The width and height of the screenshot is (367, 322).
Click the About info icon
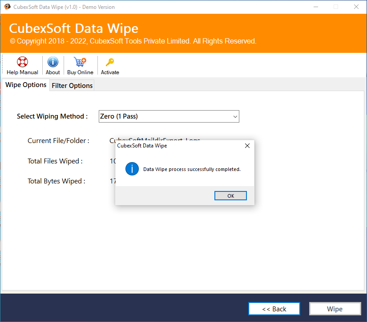pyautogui.click(x=52, y=62)
